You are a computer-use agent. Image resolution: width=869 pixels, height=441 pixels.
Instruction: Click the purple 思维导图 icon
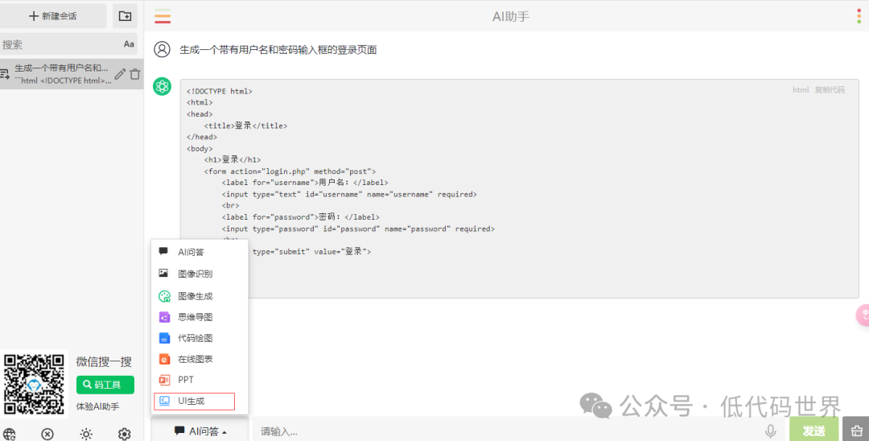tap(164, 317)
